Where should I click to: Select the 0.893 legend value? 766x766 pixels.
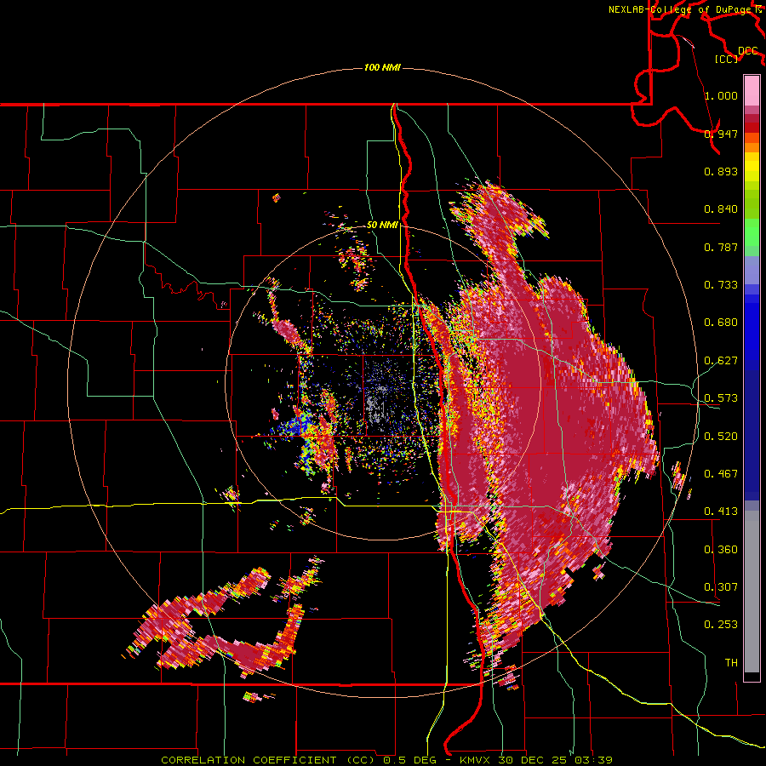coord(721,171)
